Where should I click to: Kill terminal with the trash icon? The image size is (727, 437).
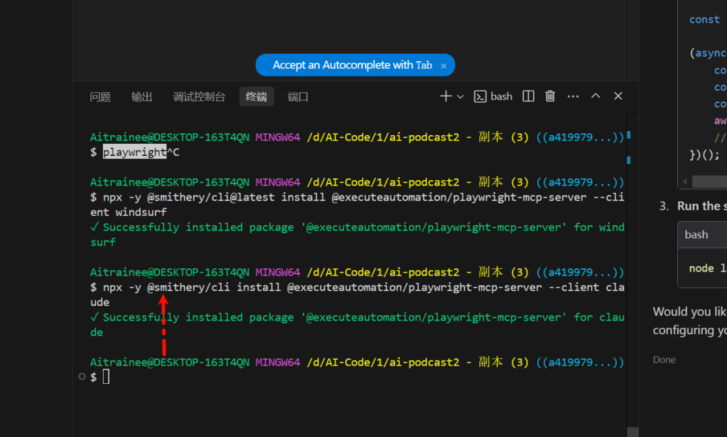(x=550, y=97)
